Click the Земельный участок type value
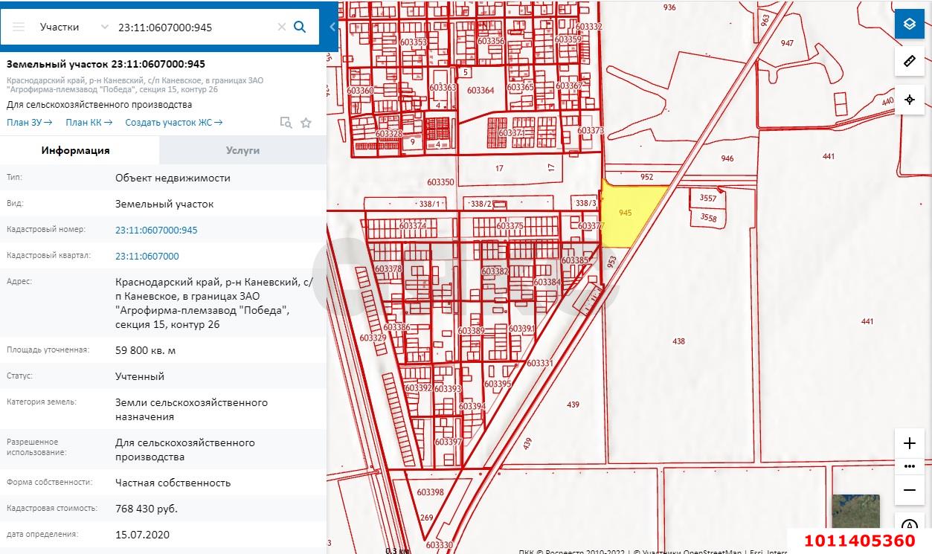Screen dimensions: 932x554 (x=164, y=204)
